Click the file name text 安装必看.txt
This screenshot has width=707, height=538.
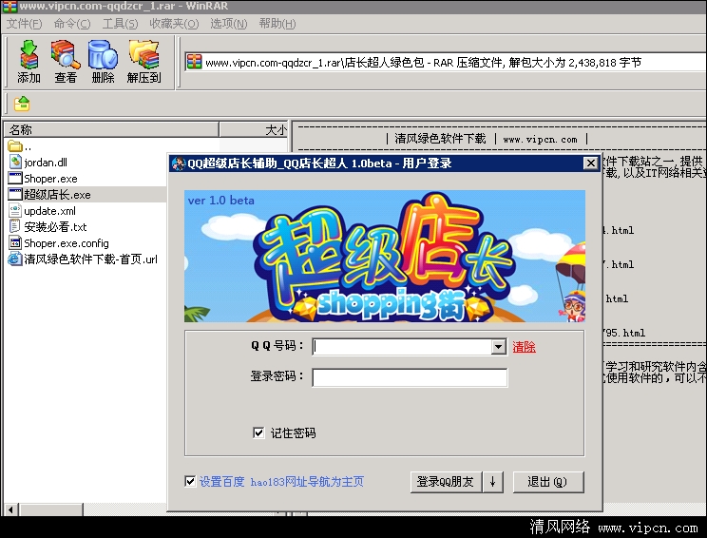tap(55, 227)
